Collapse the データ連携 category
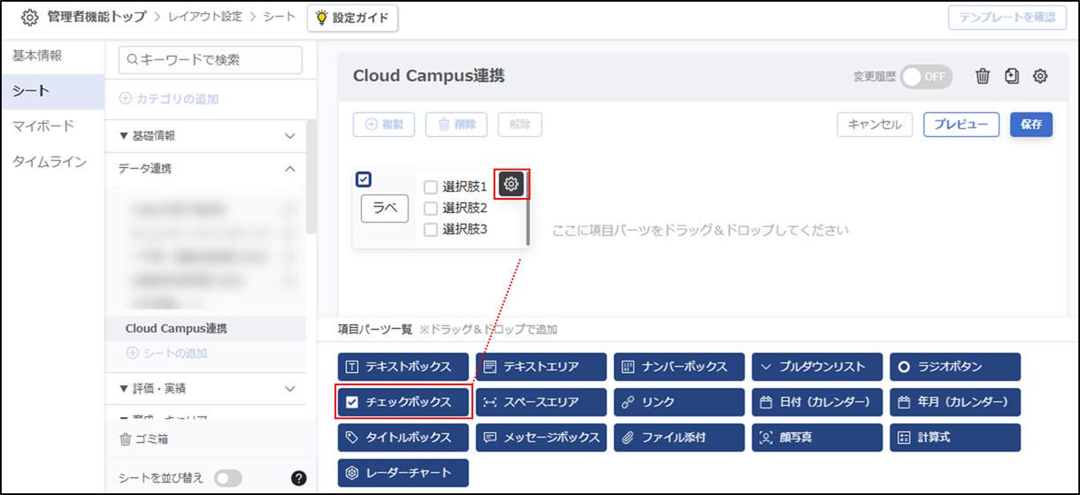This screenshot has height=495, width=1080. [207, 168]
